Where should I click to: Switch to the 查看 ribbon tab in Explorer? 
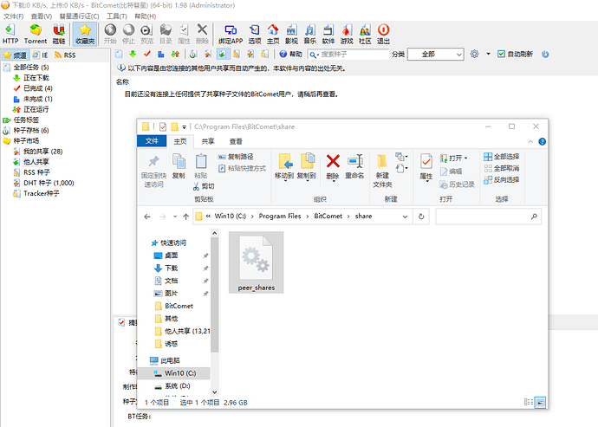click(x=236, y=141)
